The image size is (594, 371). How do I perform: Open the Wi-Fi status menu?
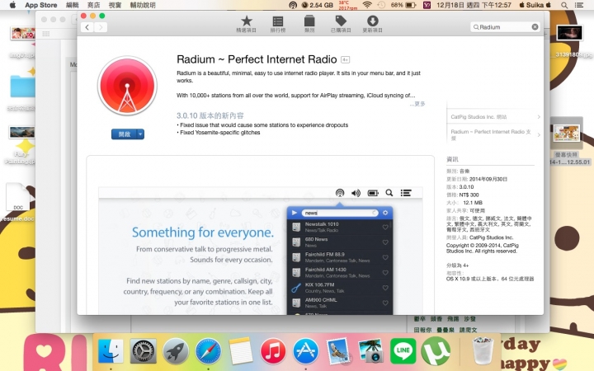tap(366, 5)
